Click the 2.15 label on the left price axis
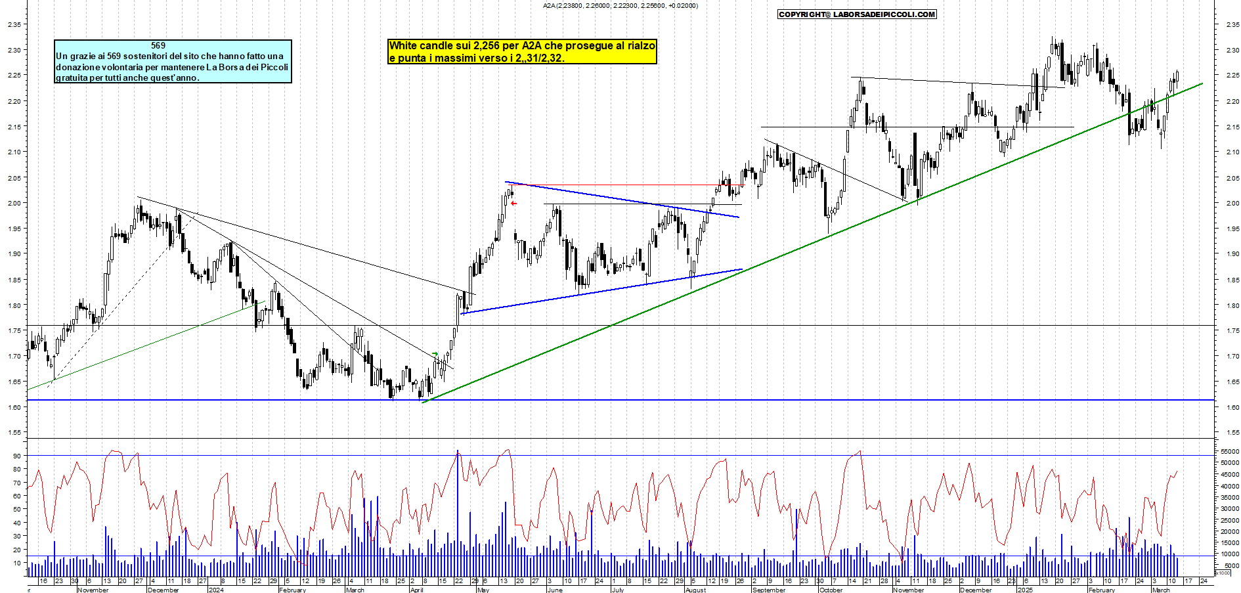This screenshot has height=593, width=1241. point(14,127)
